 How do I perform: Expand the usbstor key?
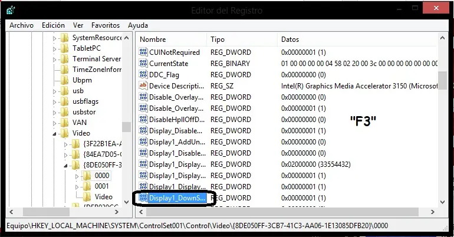54,113
